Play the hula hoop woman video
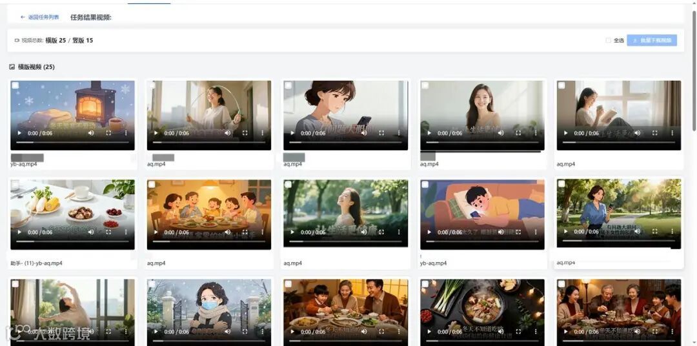The height and width of the screenshot is (346, 697). tap(156, 133)
